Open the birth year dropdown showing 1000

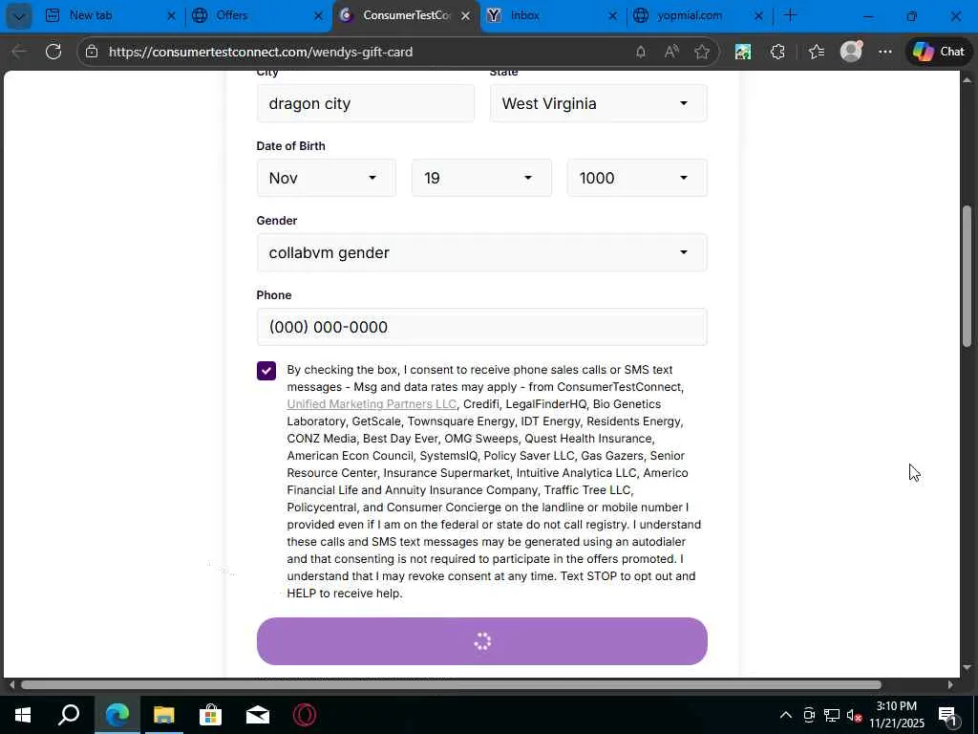coord(637,178)
